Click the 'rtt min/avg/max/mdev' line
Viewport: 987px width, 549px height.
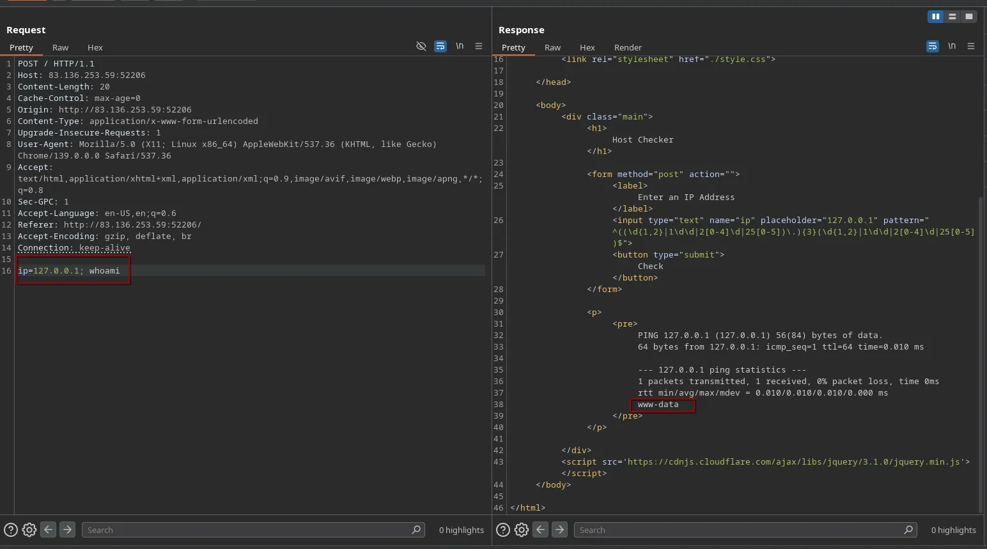pos(763,393)
